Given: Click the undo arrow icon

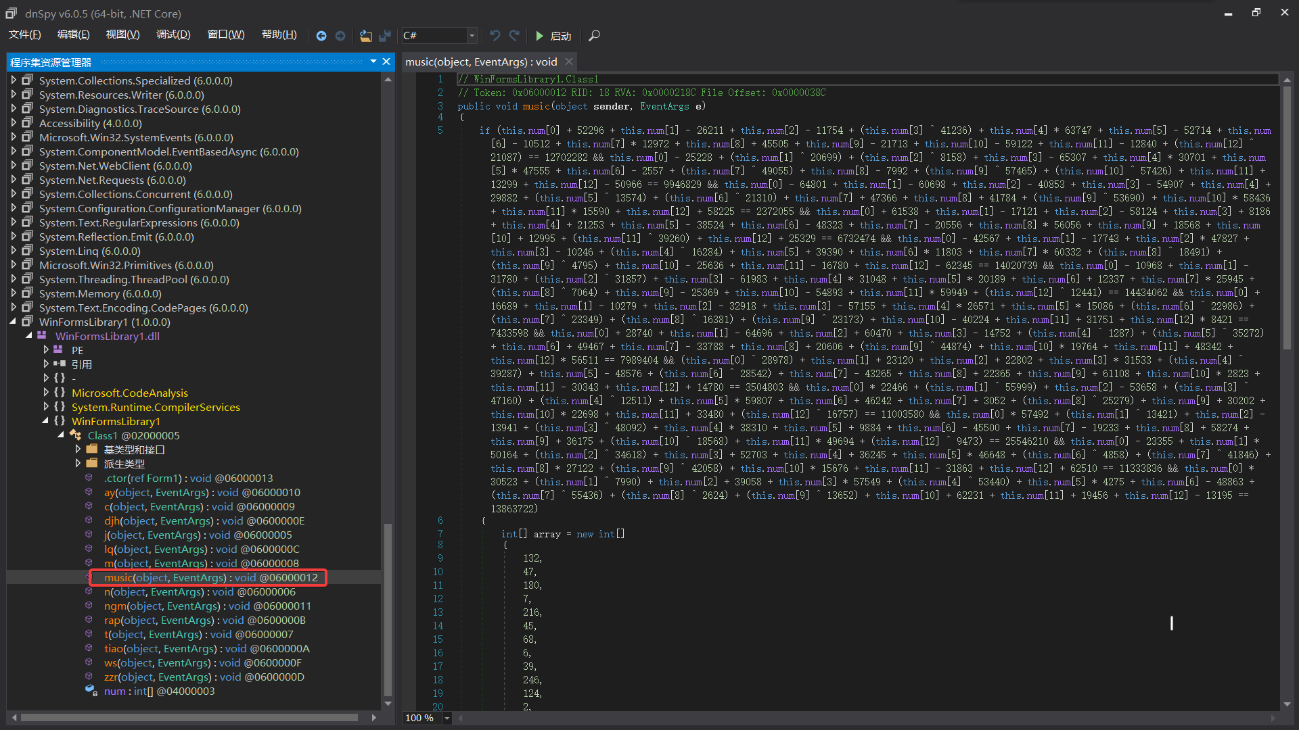Looking at the screenshot, I should [x=495, y=36].
